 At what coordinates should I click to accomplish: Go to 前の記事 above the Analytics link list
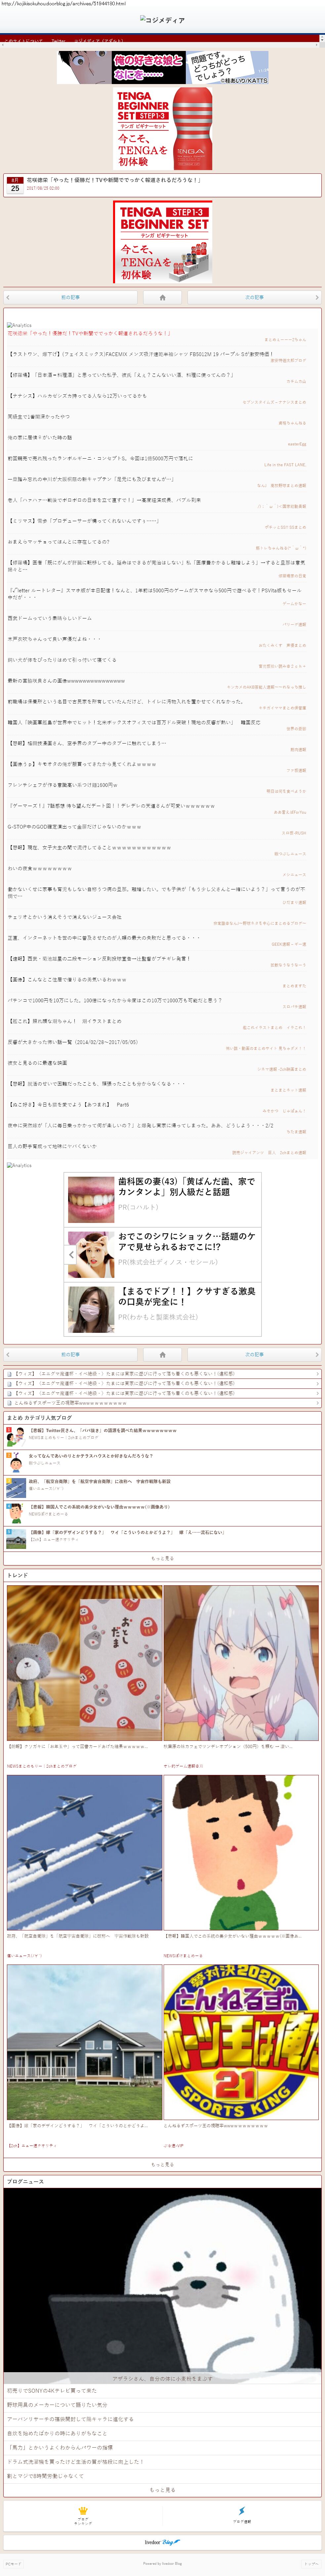pyautogui.click(x=70, y=297)
